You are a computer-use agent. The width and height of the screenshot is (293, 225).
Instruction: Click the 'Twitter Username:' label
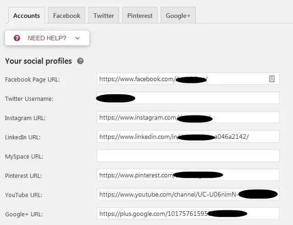click(29, 99)
